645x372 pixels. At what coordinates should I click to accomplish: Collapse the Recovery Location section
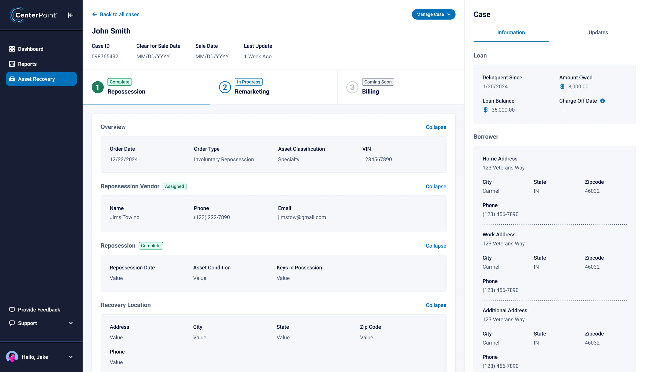coord(436,305)
